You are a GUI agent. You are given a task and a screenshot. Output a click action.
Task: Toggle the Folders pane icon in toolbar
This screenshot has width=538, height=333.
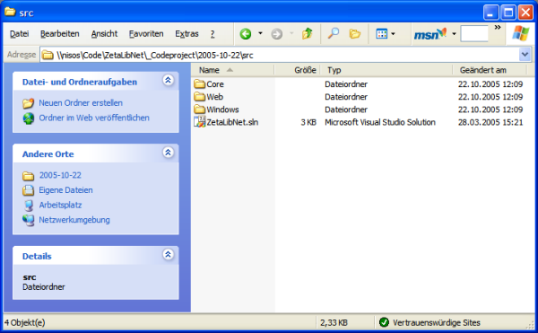[x=355, y=33]
